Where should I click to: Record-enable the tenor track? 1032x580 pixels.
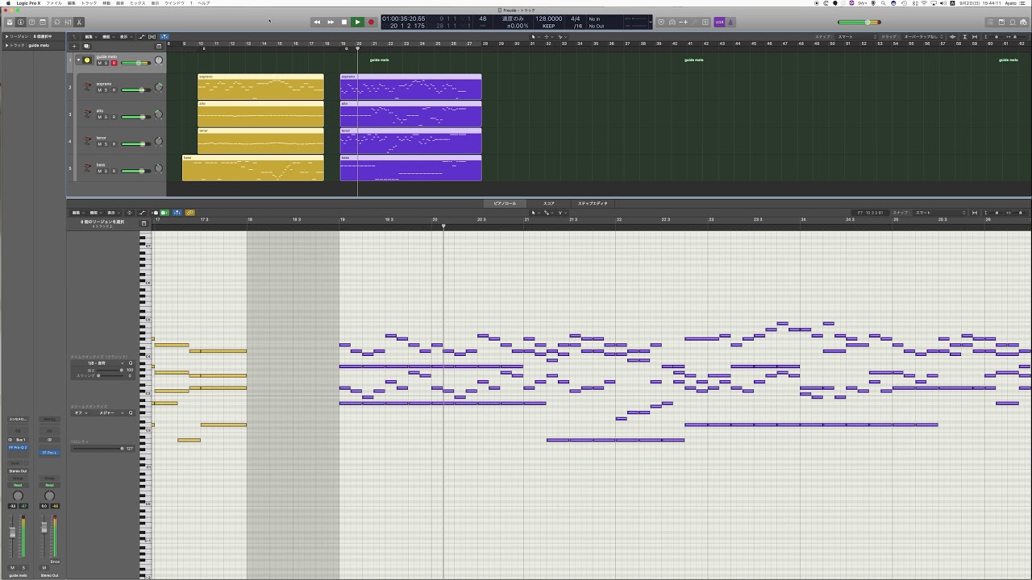coord(114,144)
